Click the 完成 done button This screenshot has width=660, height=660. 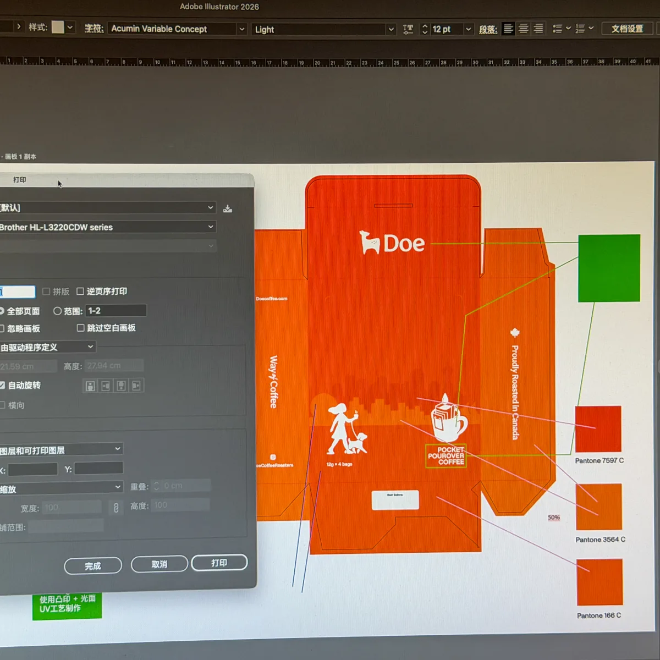pos(93,566)
